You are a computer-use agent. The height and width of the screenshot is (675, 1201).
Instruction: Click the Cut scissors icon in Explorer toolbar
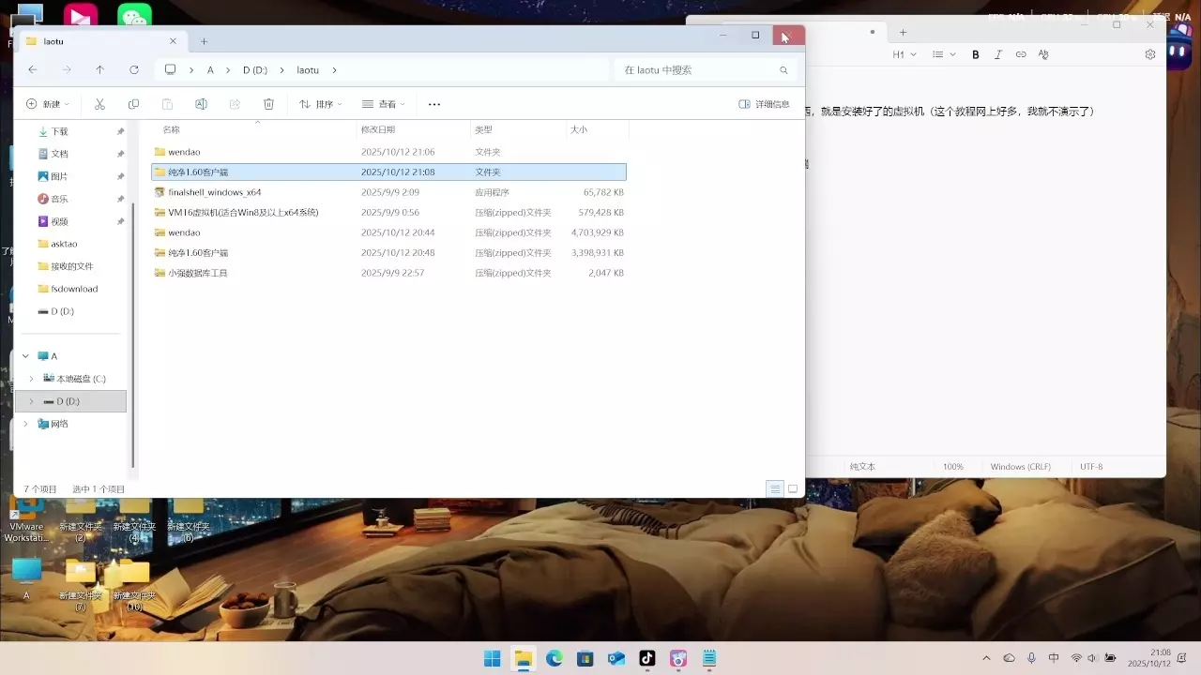point(99,104)
